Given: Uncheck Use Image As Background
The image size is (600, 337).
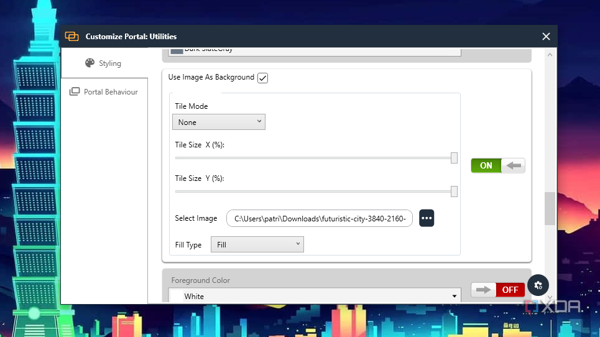Looking at the screenshot, I should [x=262, y=78].
